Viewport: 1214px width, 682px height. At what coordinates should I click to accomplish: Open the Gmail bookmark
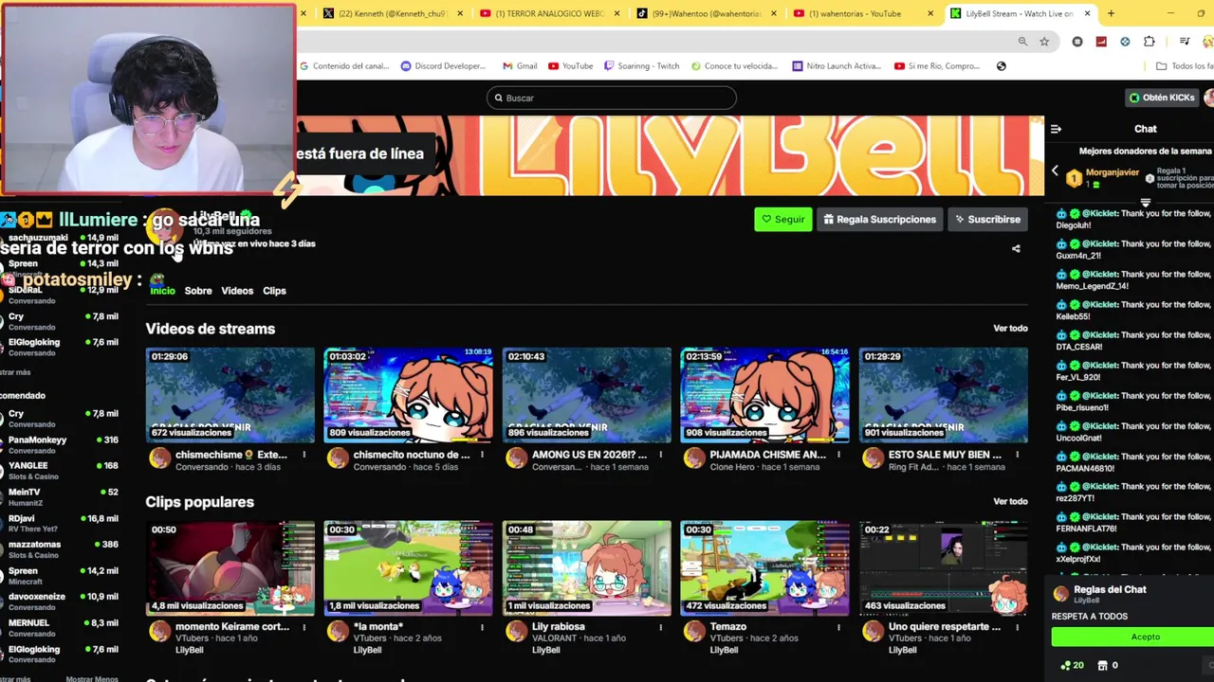(x=520, y=66)
